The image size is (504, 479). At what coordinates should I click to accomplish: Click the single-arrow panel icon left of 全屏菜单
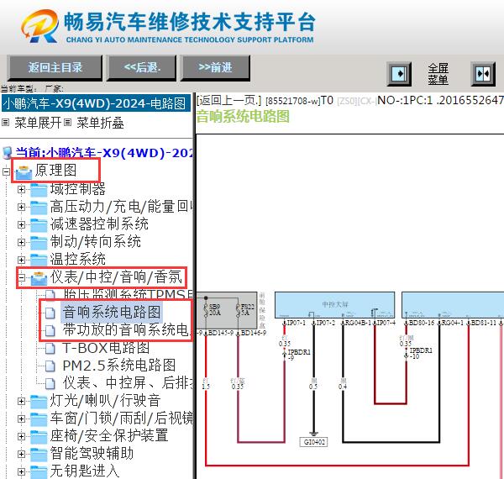click(x=399, y=74)
